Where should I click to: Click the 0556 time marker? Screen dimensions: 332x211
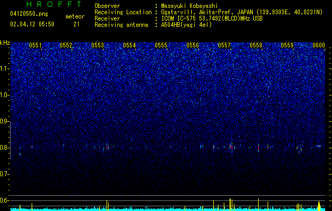[193, 45]
